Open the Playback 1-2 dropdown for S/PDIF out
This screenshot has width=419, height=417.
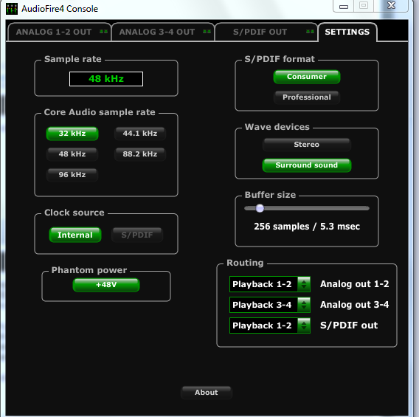[x=270, y=325]
